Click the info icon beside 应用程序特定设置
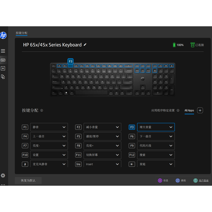The height and width of the screenshot is (212, 212). [178, 111]
